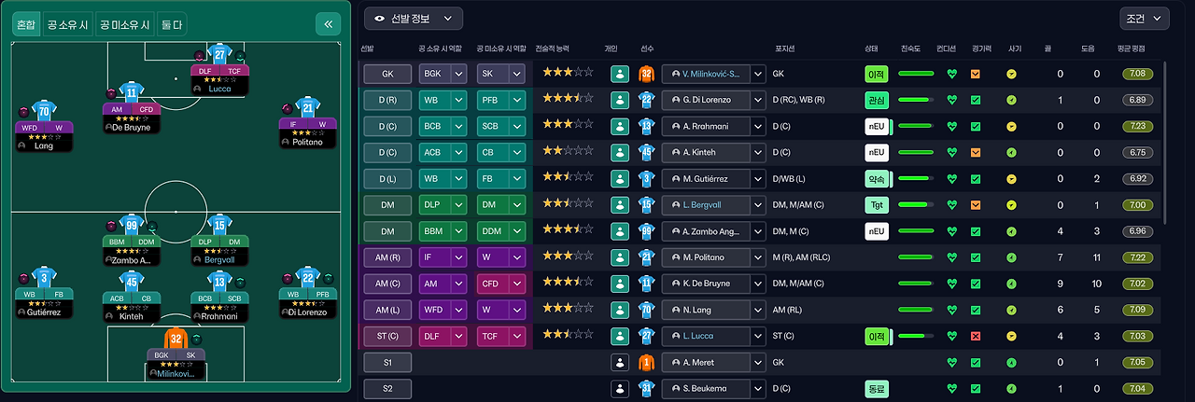Click familiarity bar in Di Lorenzo row
Image resolution: width=1195 pixels, height=402 pixels.
tap(916, 100)
